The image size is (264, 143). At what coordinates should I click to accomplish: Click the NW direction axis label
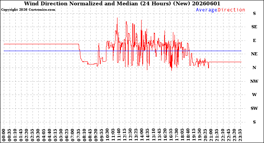(x=254, y=81)
